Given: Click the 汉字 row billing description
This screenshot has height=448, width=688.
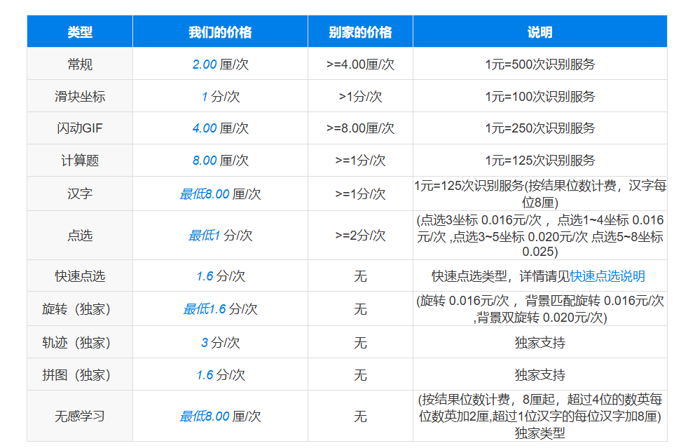Looking at the screenshot, I should 539,194.
